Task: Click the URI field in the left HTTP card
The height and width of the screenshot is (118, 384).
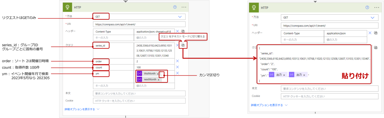Action: pos(139,24)
